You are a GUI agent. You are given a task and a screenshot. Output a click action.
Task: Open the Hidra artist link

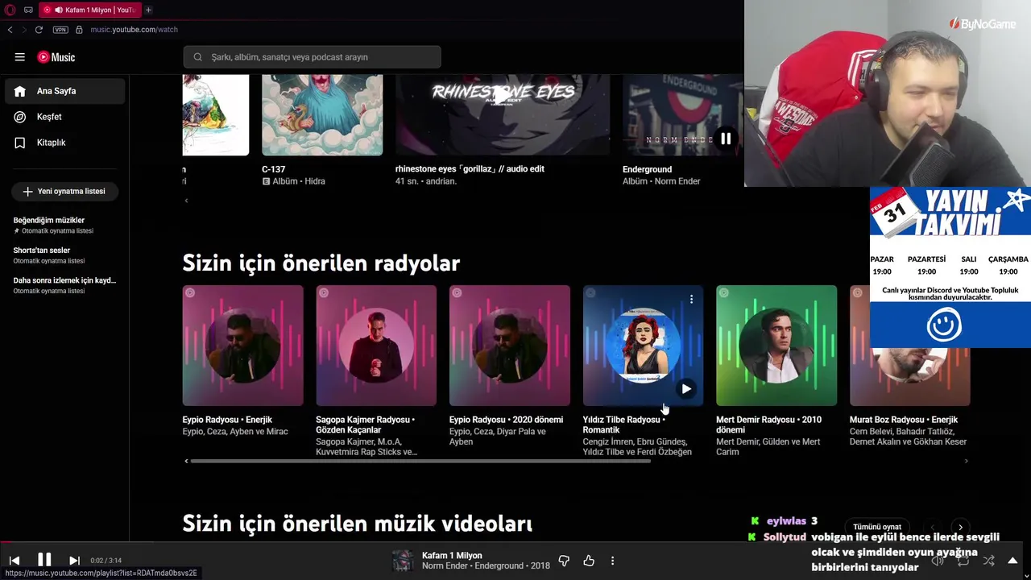click(x=315, y=181)
